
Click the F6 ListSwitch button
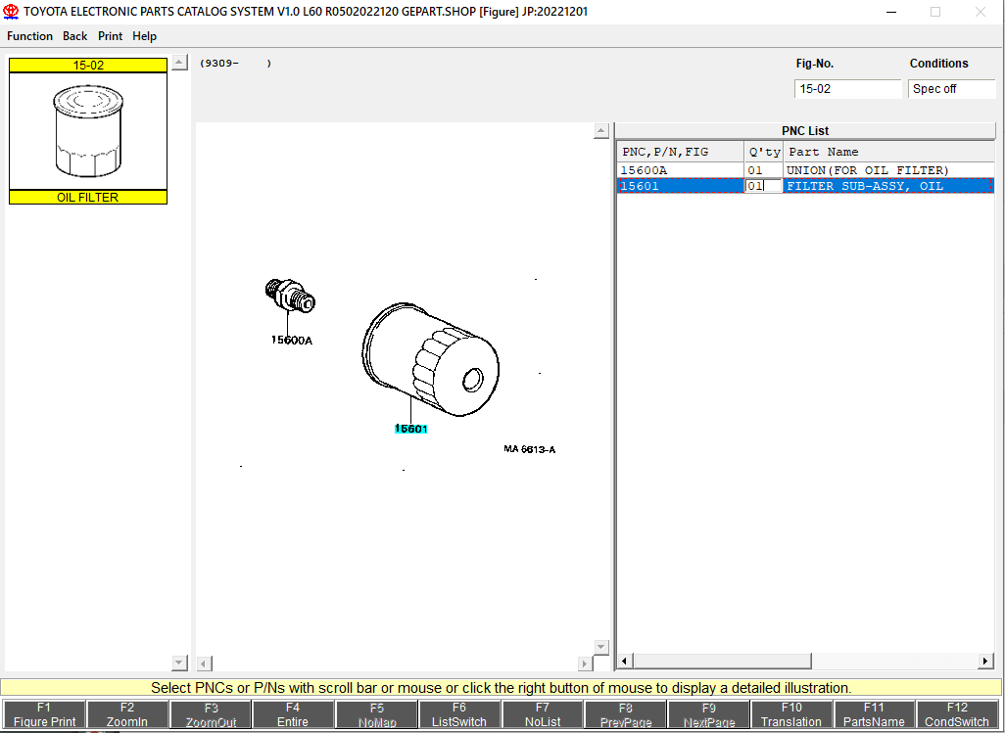pos(459,714)
